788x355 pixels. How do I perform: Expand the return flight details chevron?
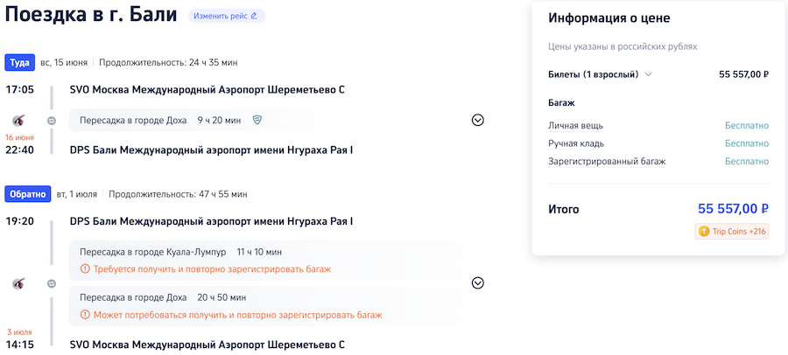(477, 283)
